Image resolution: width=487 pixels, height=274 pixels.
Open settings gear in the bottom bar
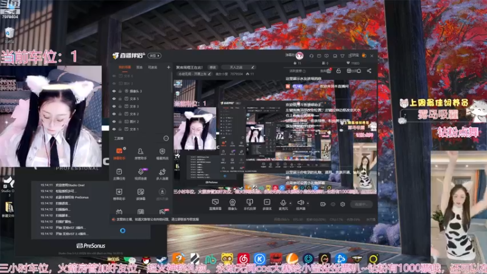tap(343, 204)
